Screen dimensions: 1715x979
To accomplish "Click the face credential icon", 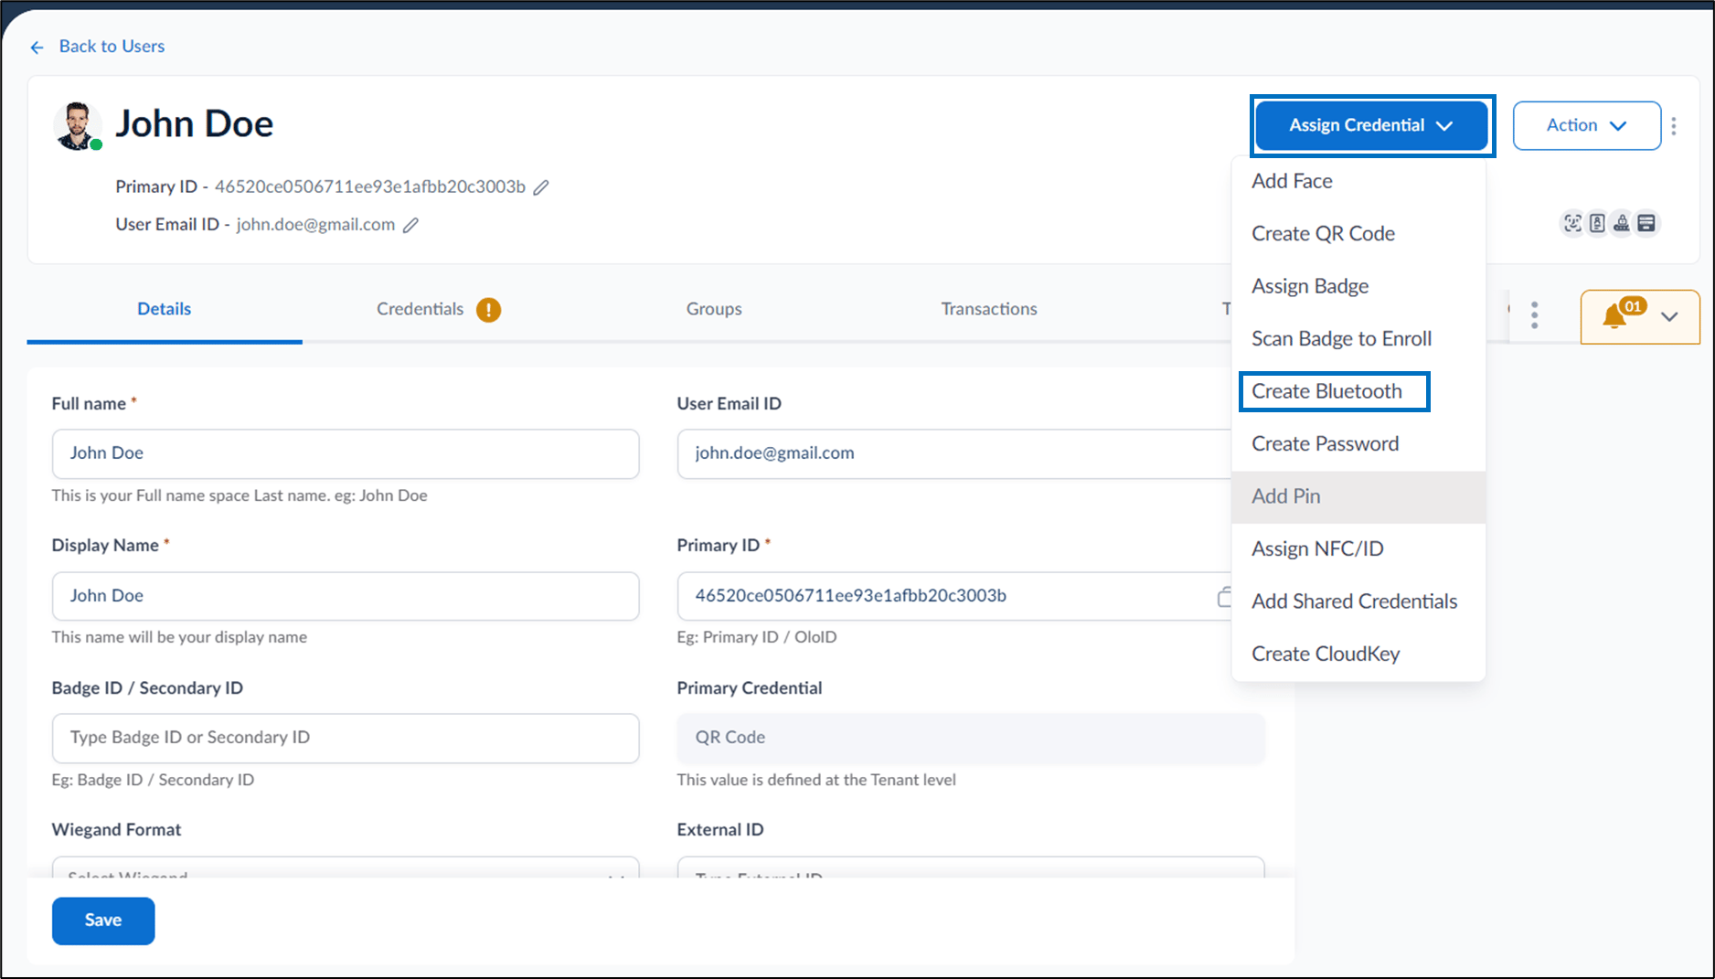I will [1571, 223].
